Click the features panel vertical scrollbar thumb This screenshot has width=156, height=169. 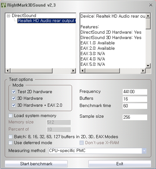click(x=148, y=24)
